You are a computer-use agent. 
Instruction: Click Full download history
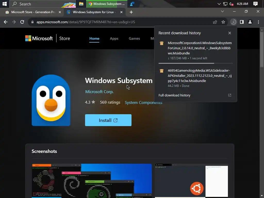(174, 95)
